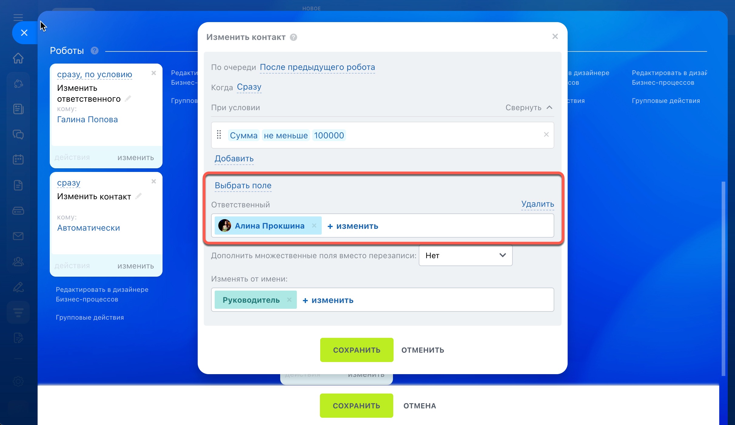Viewport: 735px width, 425px height.
Task: Click ОТМЕНИТЬ in the dialog
Action: coord(423,350)
